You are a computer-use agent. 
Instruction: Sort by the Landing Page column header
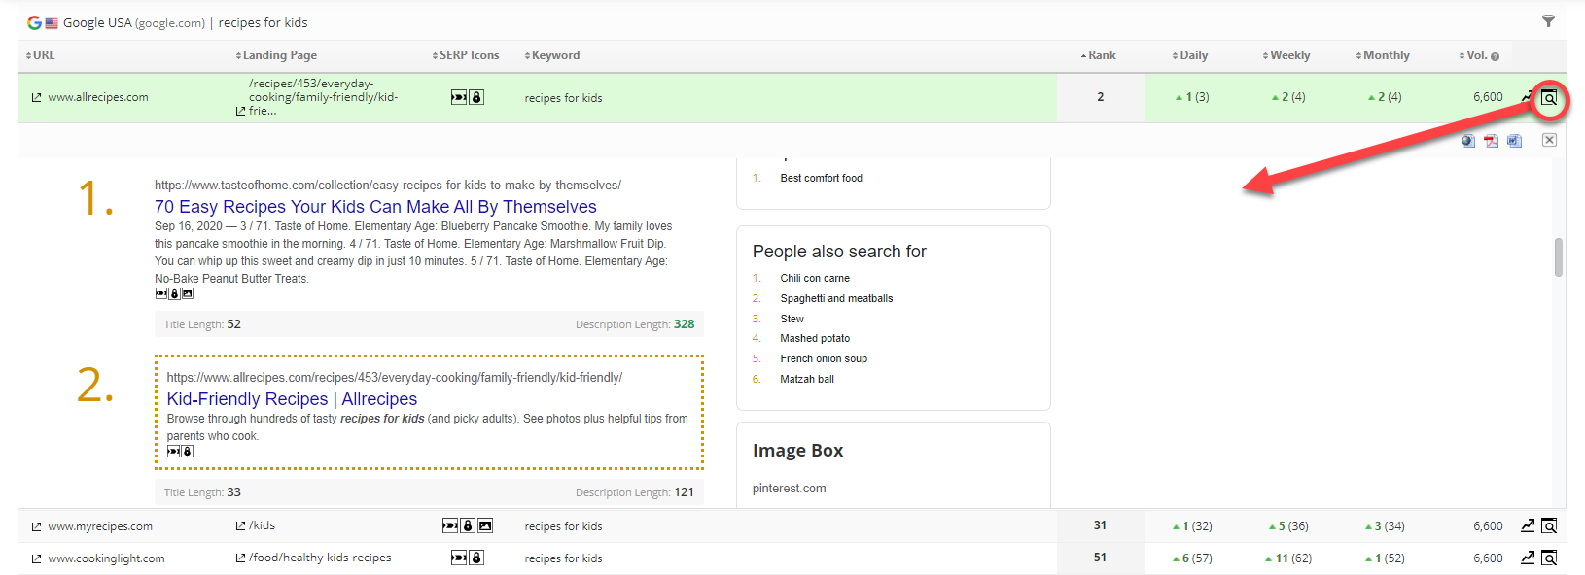pos(279,55)
